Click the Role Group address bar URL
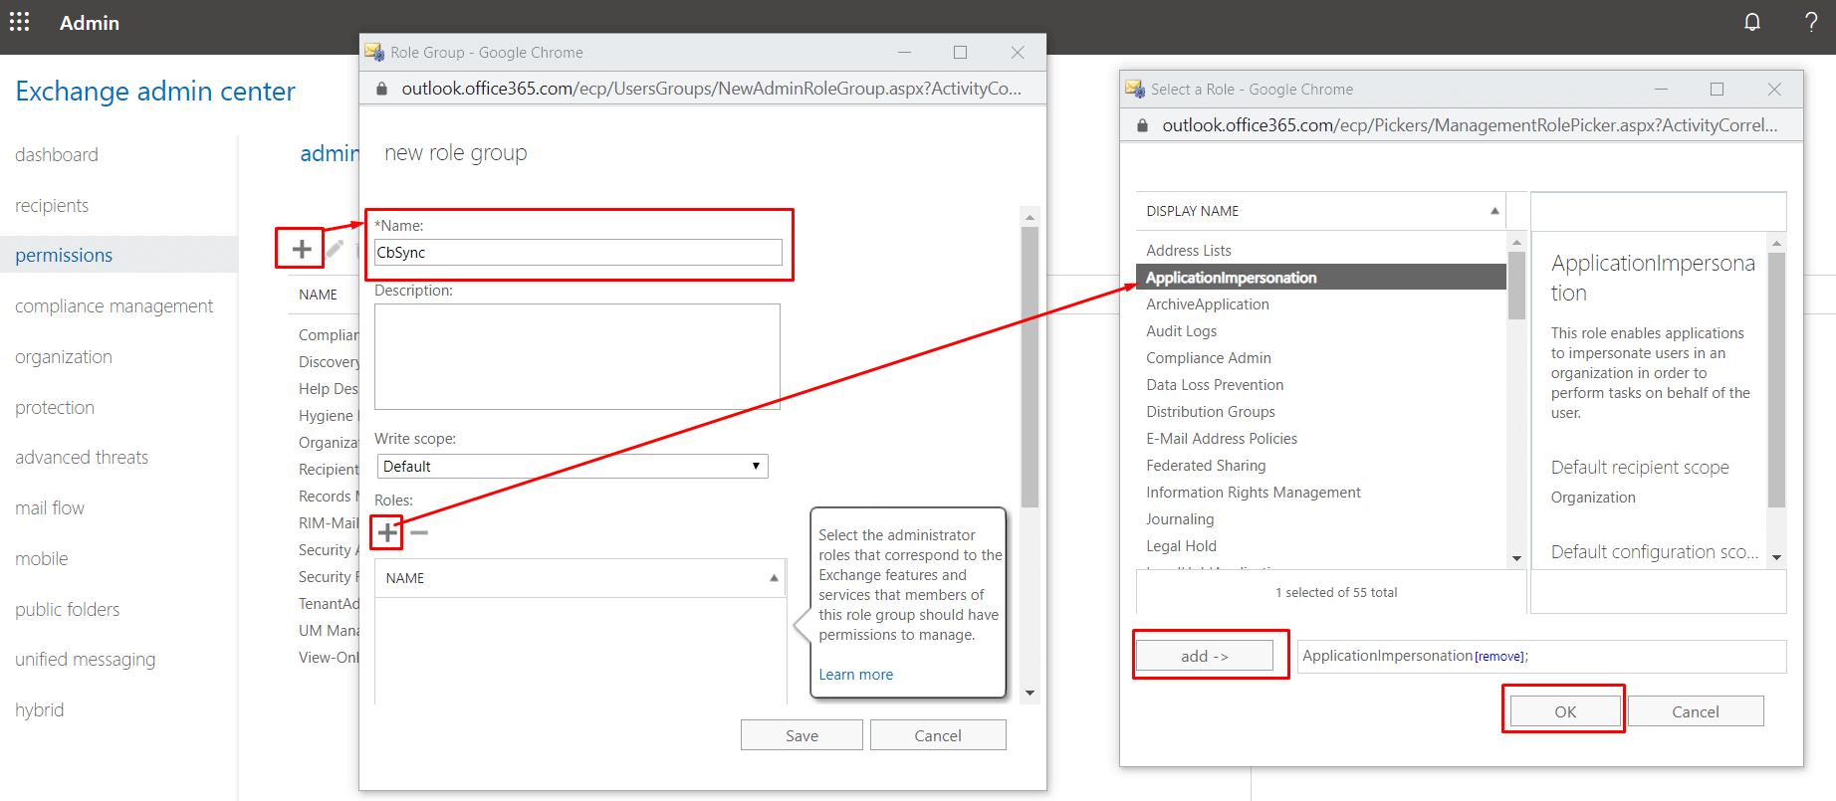The image size is (1836, 801). tap(711, 89)
